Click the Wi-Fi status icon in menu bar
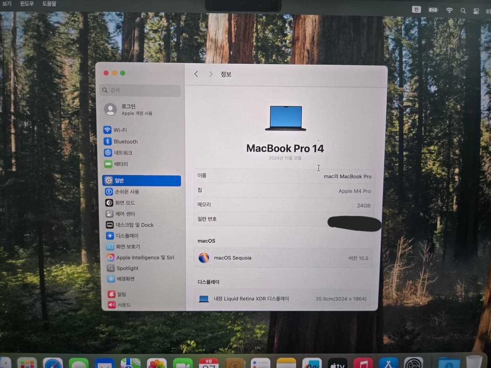The height and width of the screenshot is (368, 491). click(449, 10)
